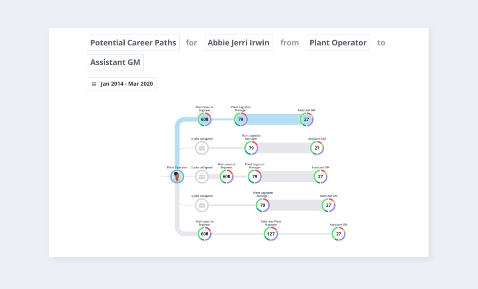478x289 pixels.
Task: Click the top-row Plant Logistics Manager 79 node
Action: pos(241,119)
